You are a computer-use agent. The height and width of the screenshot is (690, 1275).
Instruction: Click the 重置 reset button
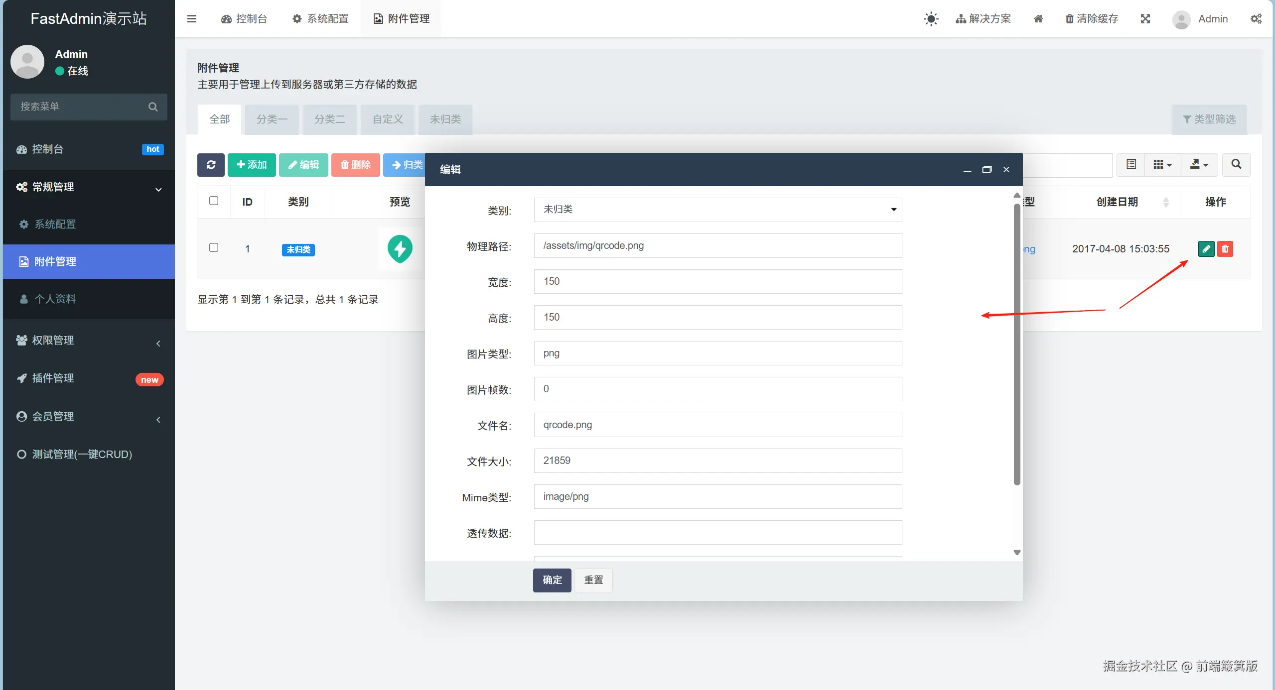click(593, 580)
